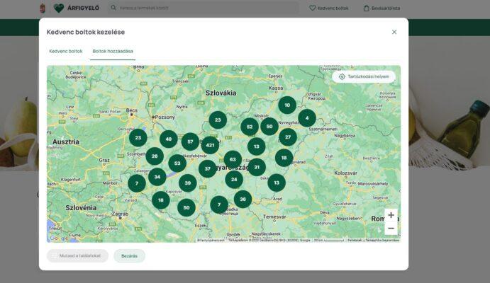Click the Tartózkodási helyem location button
This screenshot has width=490, height=283.
364,76
